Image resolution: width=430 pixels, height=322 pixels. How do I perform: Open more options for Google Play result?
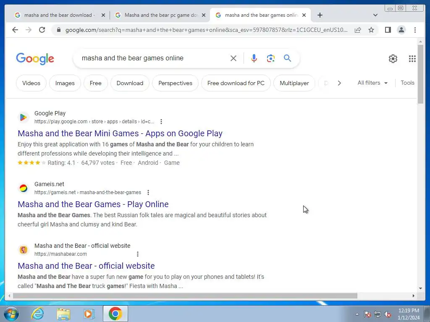pyautogui.click(x=161, y=122)
